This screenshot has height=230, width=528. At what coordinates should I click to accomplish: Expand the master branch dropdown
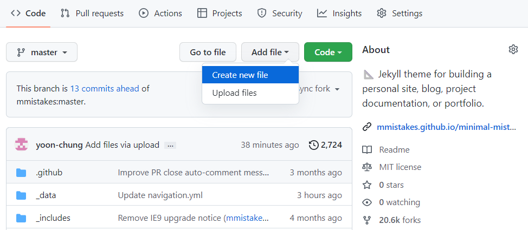42,52
